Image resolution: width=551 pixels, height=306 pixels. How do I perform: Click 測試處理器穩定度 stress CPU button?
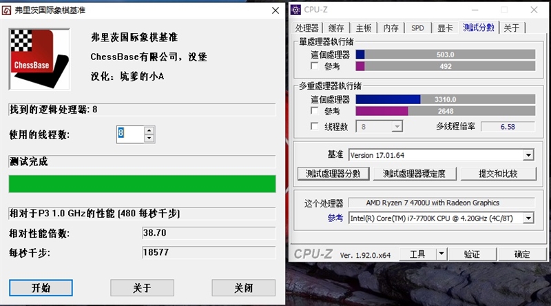(x=415, y=174)
